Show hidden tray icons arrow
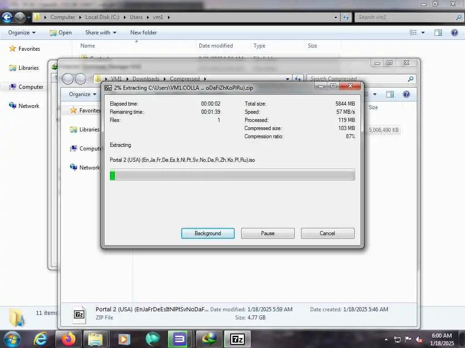This screenshot has width=465, height=348. click(x=386, y=339)
